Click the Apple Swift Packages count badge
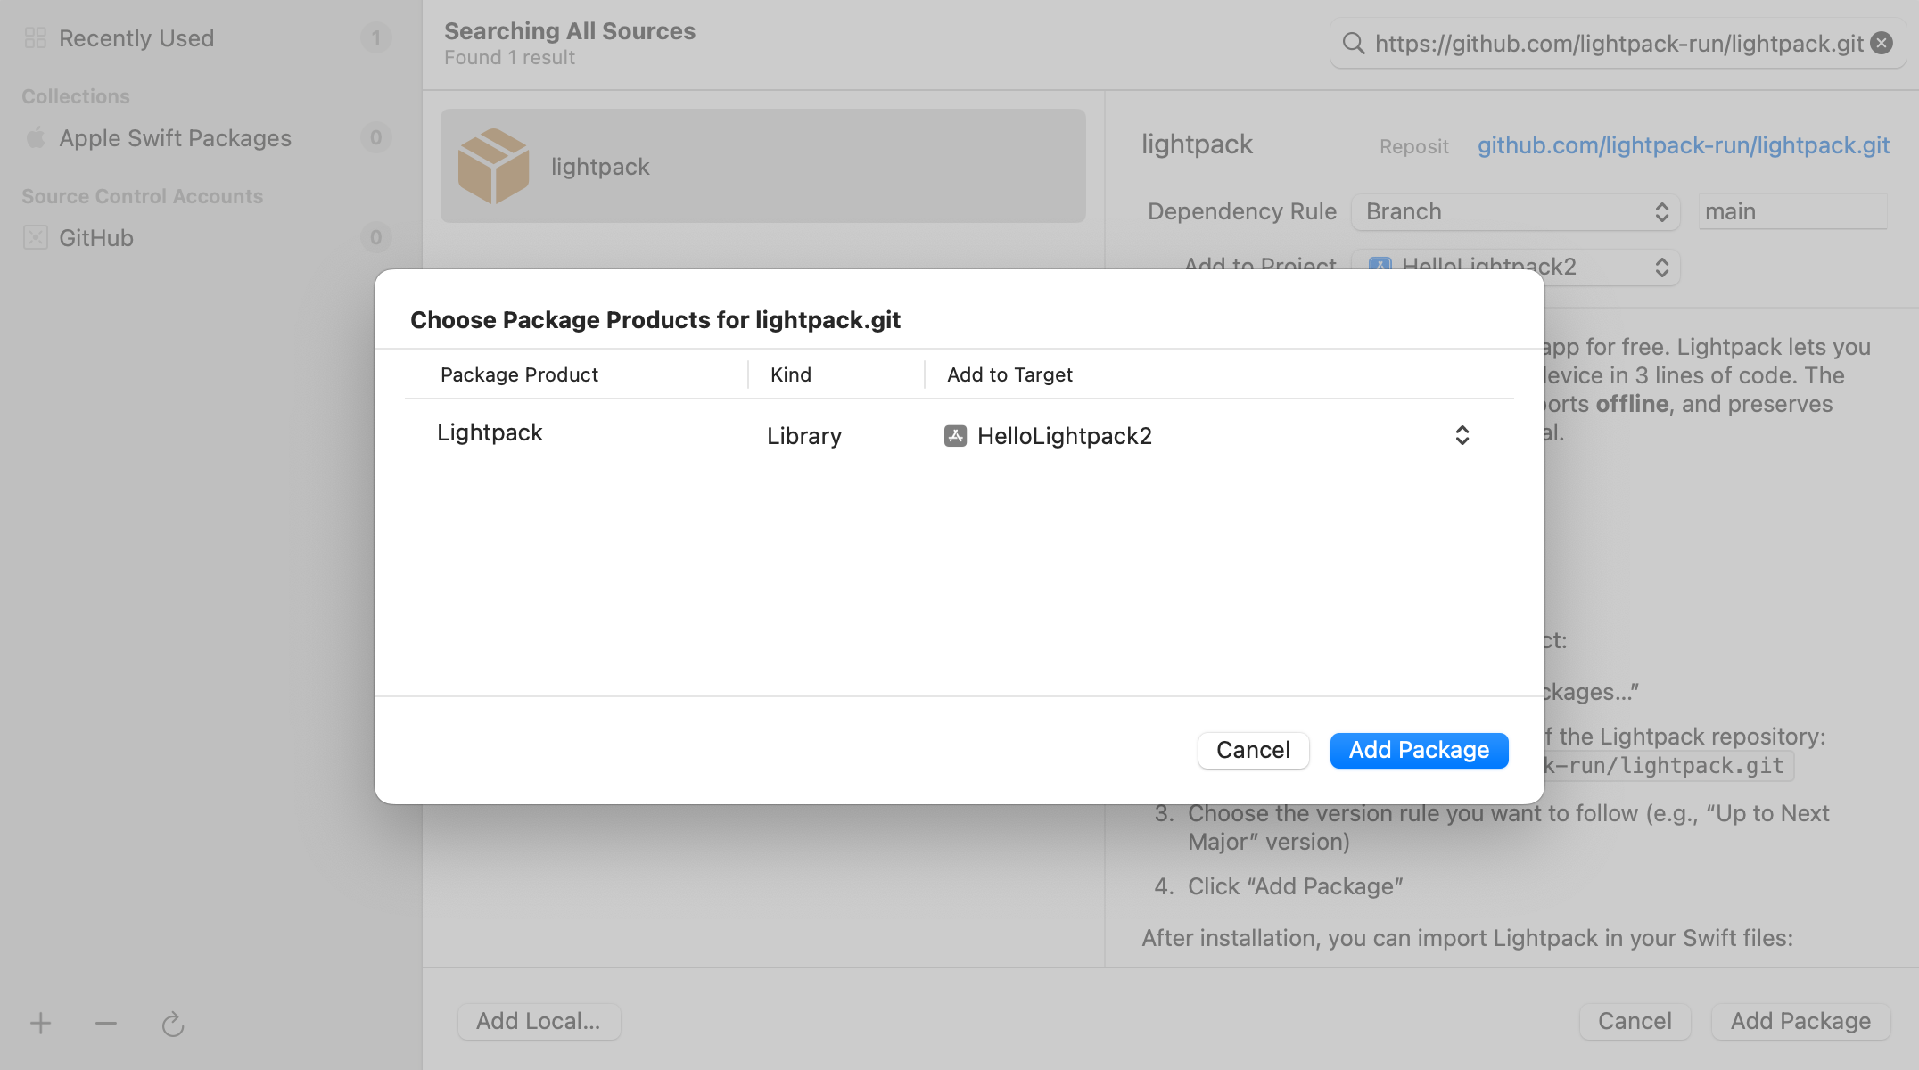This screenshot has height=1070, width=1919. (x=376, y=138)
